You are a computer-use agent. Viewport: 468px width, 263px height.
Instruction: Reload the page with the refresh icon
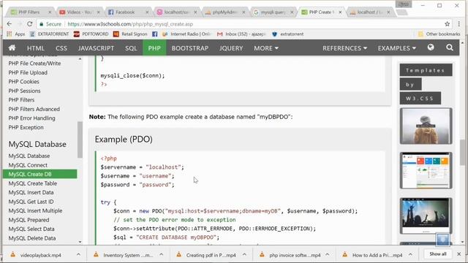tap(29, 24)
